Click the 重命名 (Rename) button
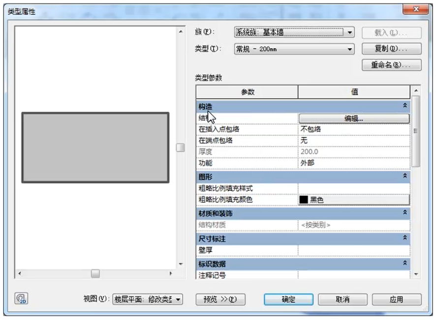Image resolution: width=436 pixels, height=320 pixels. (392, 65)
